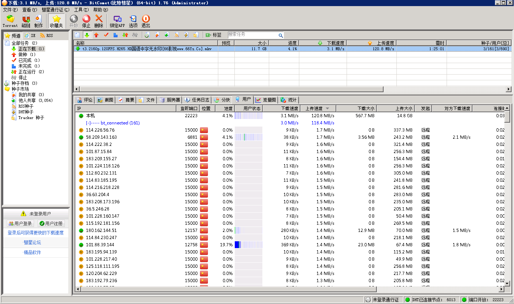Click the my-shares filter icon in filter bar

(157, 35)
